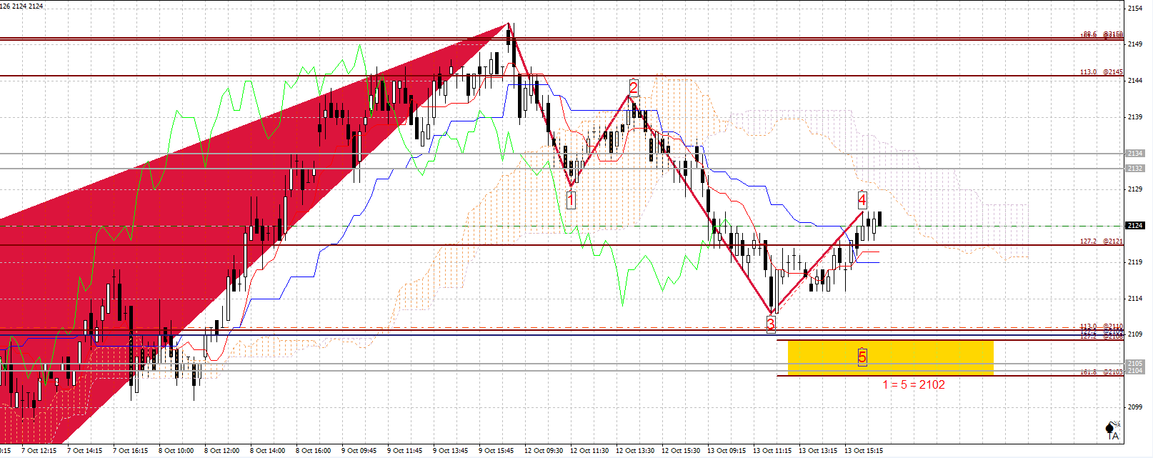The height and width of the screenshot is (458, 1153).
Task: Click the 2099 price axis value
Action: pyautogui.click(x=1135, y=407)
